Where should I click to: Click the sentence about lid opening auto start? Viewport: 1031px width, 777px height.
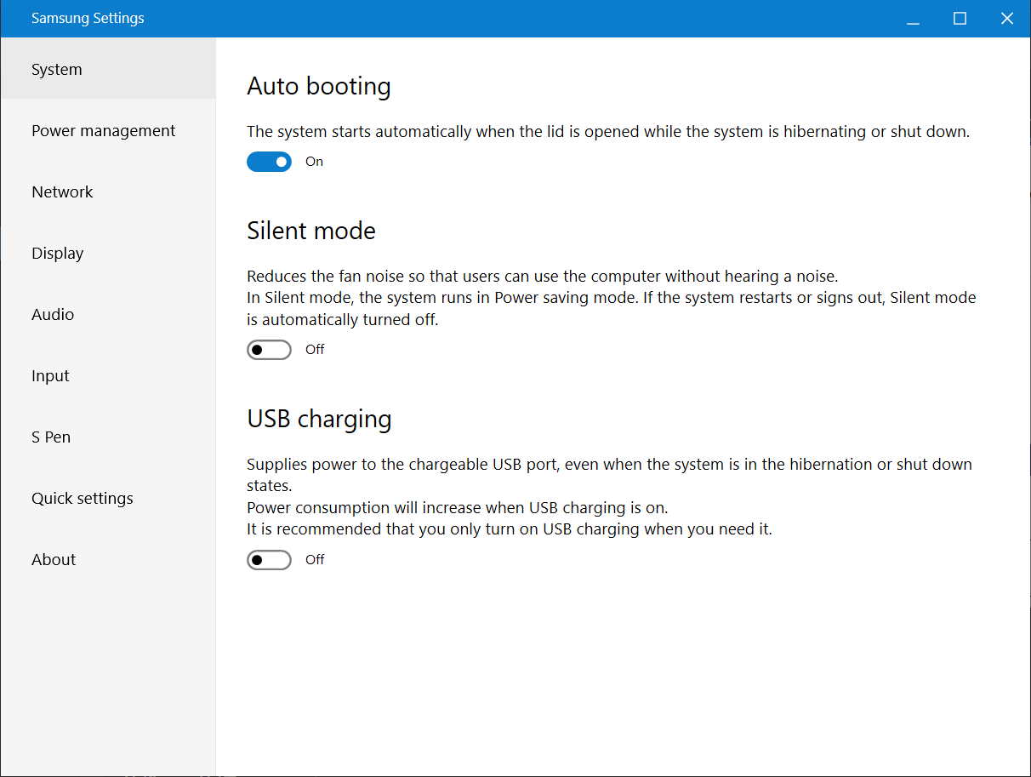(x=608, y=132)
